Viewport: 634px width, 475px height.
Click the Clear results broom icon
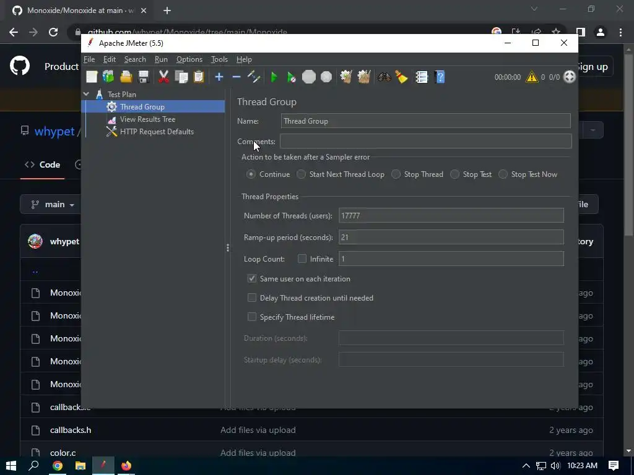coord(346,77)
